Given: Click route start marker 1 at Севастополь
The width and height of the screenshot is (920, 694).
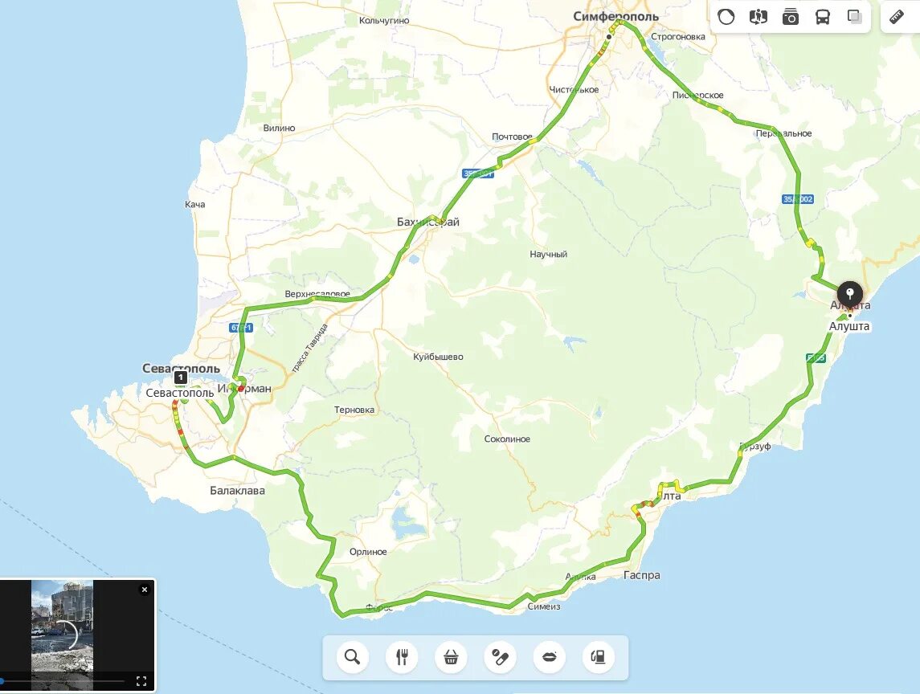Looking at the screenshot, I should coord(181,378).
